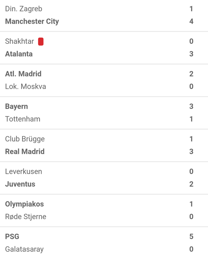Click the Olympiakos team name
The image size is (208, 258).
tap(24, 205)
